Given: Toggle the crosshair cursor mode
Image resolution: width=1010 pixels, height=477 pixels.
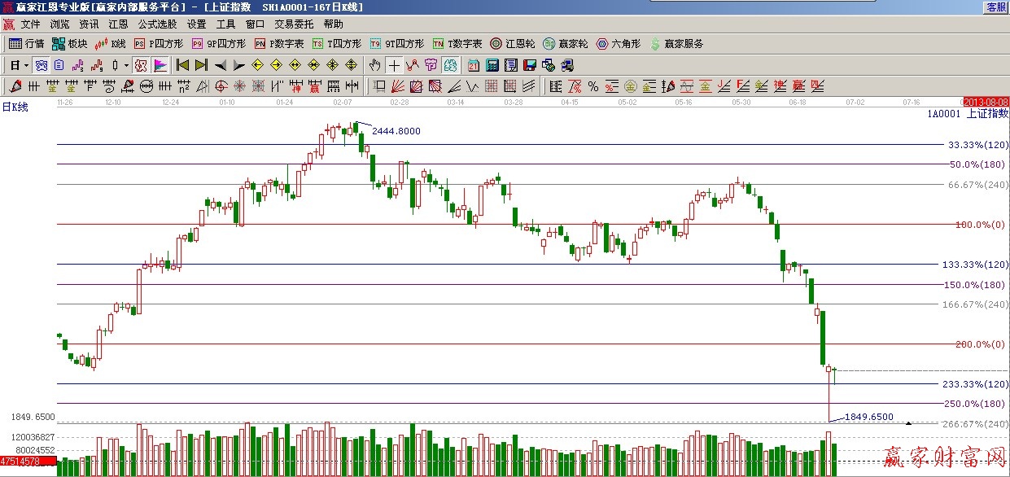Looking at the screenshot, I should tap(394, 65).
